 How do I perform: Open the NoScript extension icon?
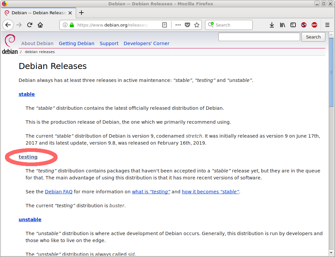tap(304, 25)
